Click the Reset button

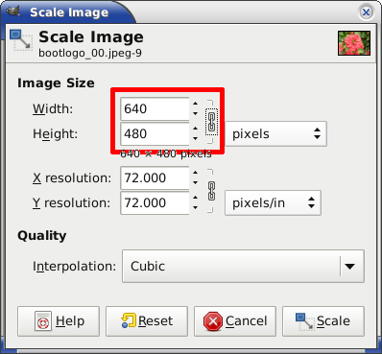147,321
